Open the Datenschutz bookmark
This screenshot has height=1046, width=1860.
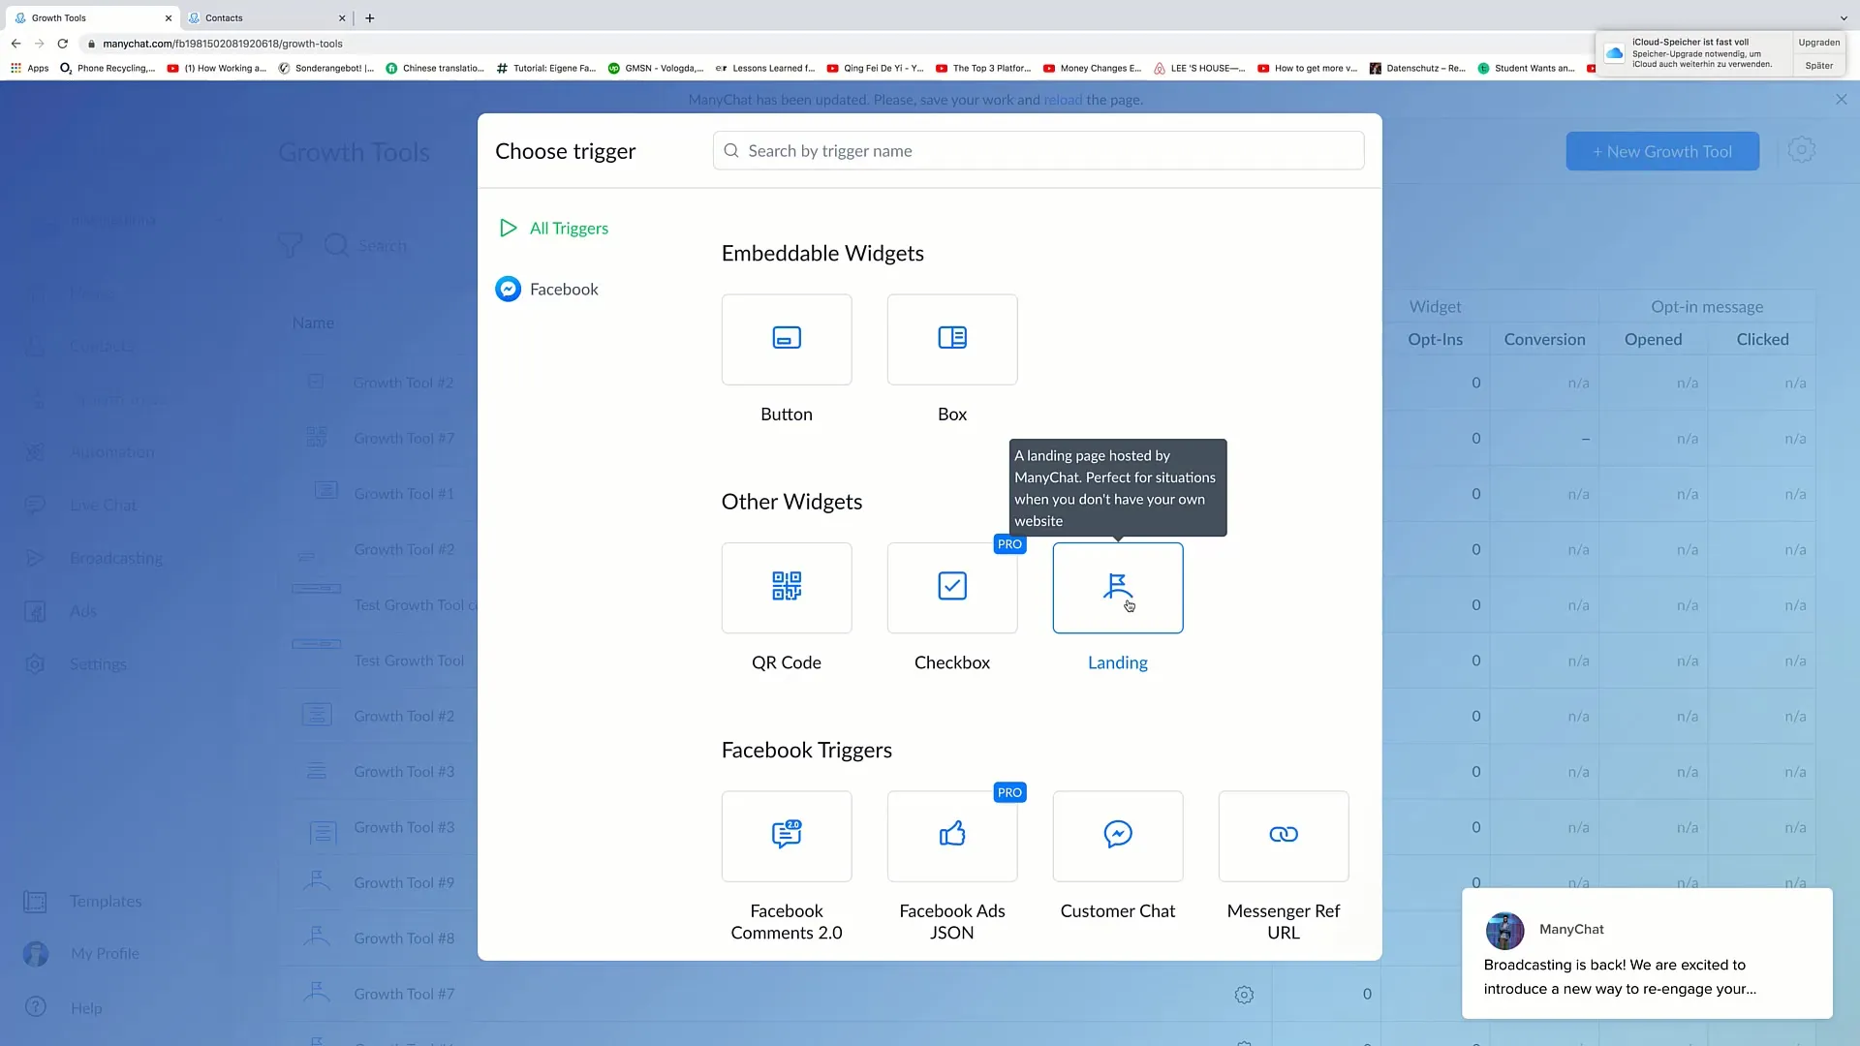tap(1417, 69)
